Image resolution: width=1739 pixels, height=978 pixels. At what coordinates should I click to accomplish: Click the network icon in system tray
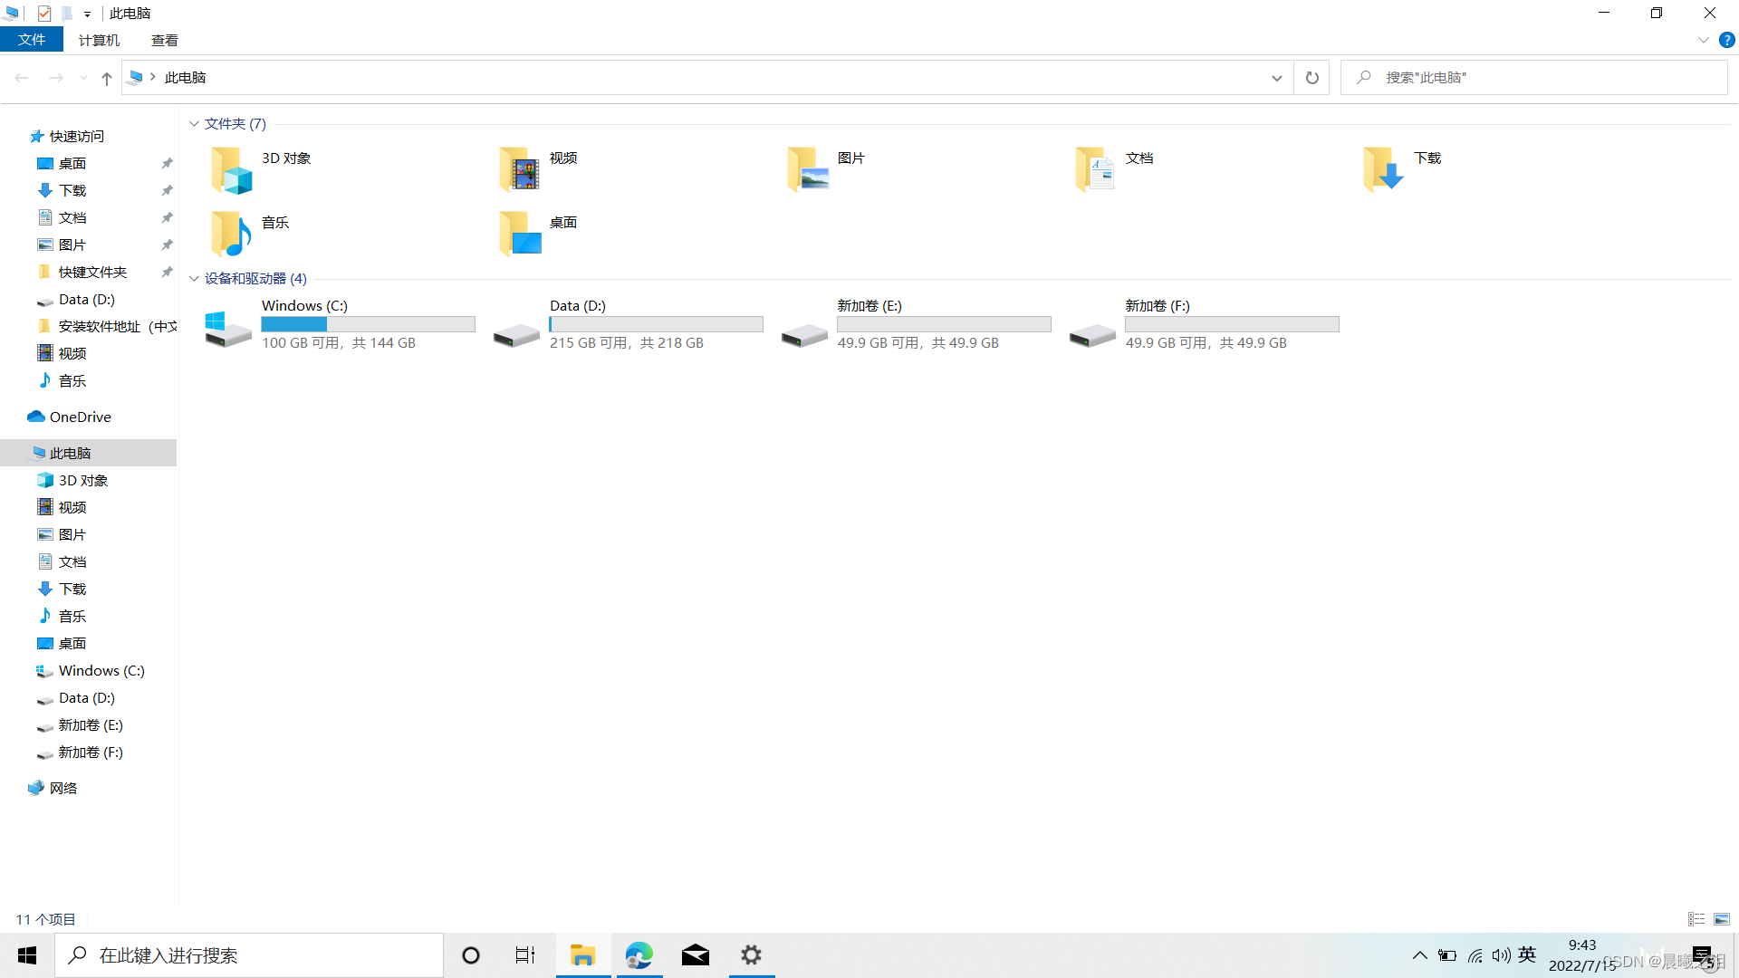pyautogui.click(x=1475, y=955)
